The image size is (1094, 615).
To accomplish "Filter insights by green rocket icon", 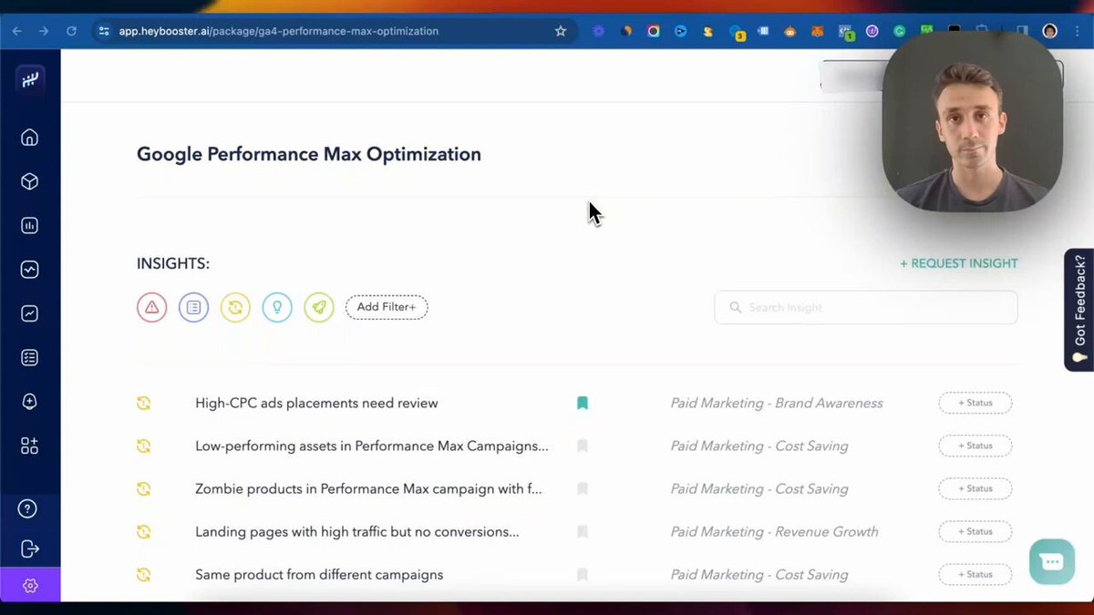I will coord(319,308).
